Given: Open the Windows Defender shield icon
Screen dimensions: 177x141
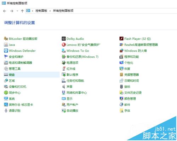Looking at the screenshot, I should pos(6,51).
